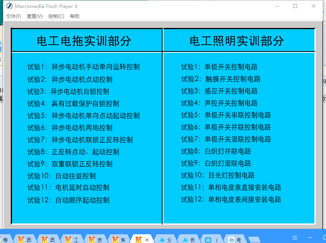This screenshot has width=326, height=243.
Task: Open the browser tab labeled 工
Action: click(72, 239)
